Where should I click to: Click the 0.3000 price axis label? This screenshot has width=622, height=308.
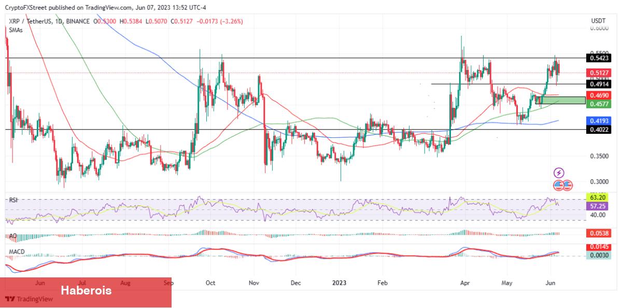(599, 181)
